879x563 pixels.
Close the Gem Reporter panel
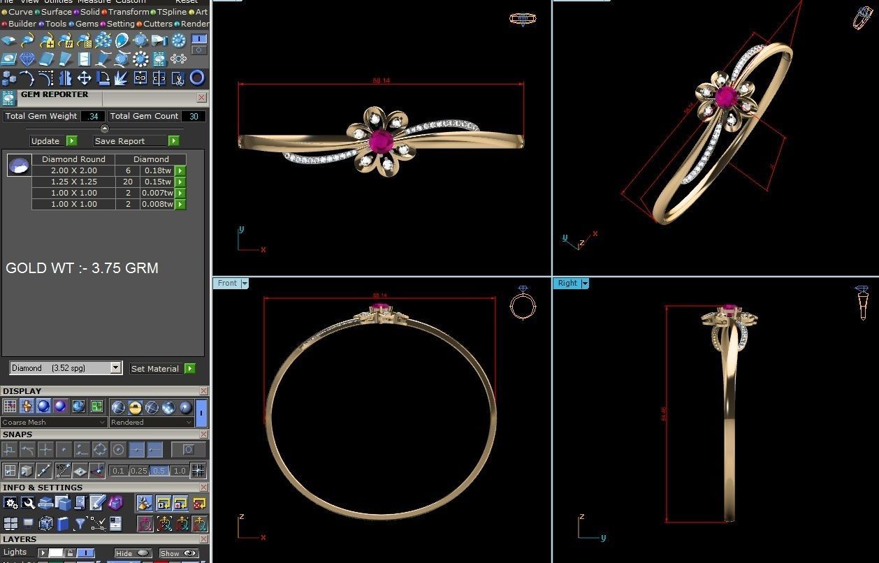[201, 98]
